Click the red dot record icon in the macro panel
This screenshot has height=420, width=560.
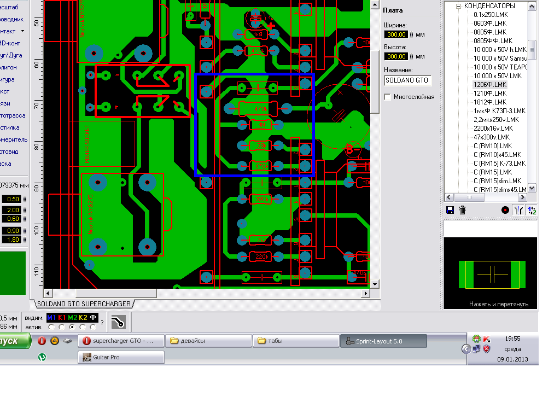505,210
